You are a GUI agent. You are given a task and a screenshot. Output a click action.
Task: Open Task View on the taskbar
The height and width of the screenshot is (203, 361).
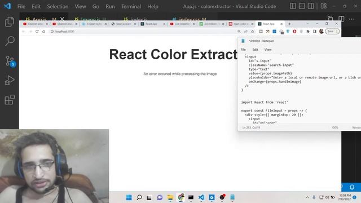point(149,197)
